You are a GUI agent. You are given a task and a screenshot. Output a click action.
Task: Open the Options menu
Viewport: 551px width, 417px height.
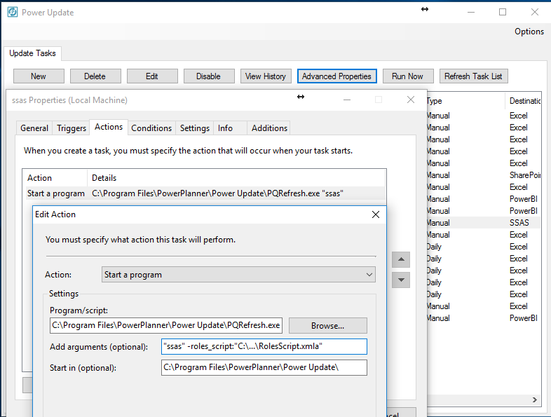(x=529, y=32)
